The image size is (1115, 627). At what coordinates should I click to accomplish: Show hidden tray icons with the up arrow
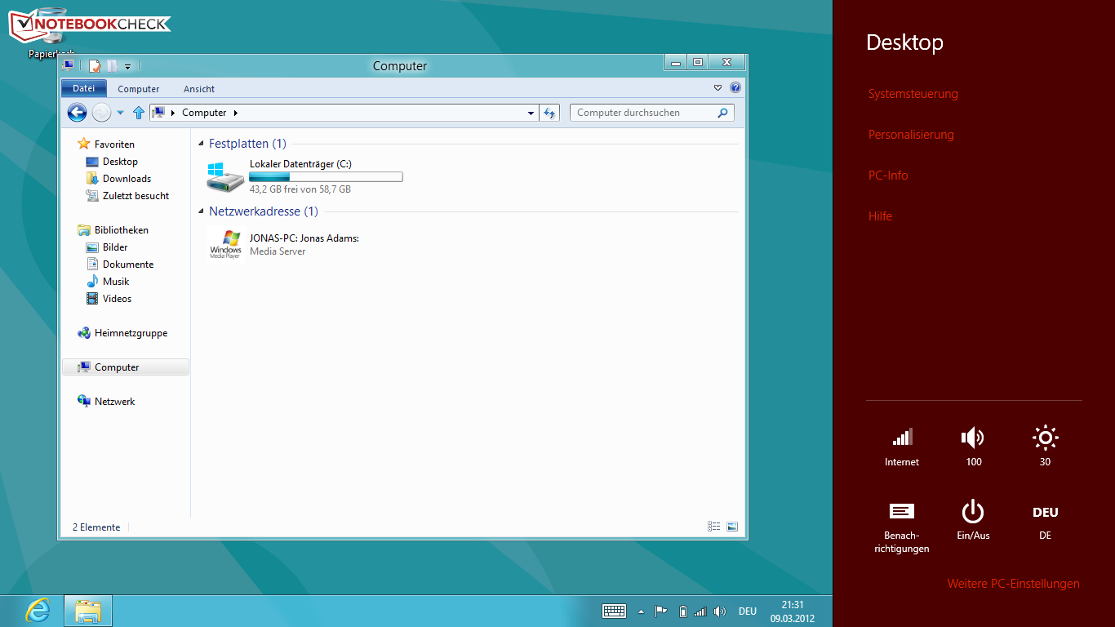[x=641, y=611]
